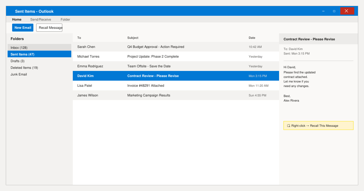
Task: Click the Sent: Mon 3:15 PM line
Action: pos(297,53)
